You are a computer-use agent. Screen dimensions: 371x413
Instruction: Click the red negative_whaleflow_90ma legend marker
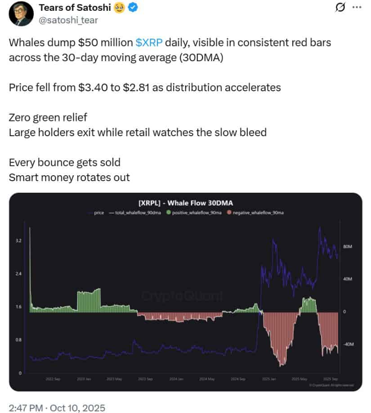230,212
